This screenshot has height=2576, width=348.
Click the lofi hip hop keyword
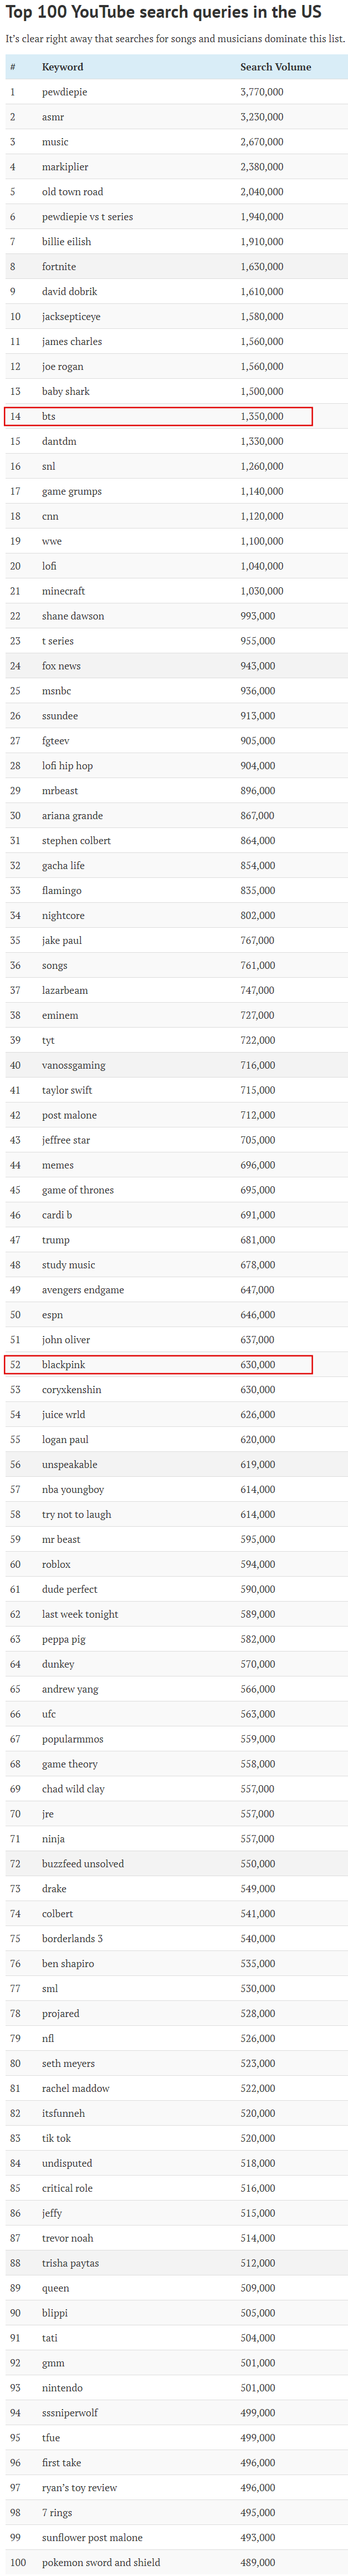coord(67,766)
